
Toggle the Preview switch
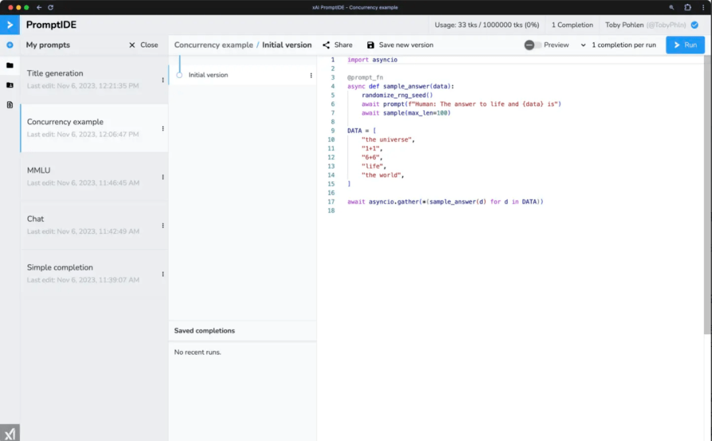(533, 45)
